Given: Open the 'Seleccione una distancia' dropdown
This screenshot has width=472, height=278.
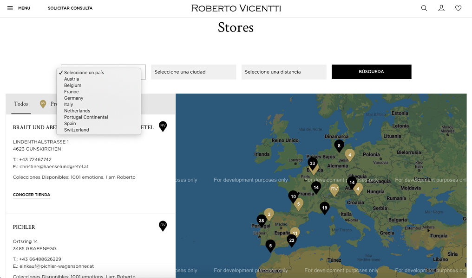Looking at the screenshot, I should [x=284, y=72].
